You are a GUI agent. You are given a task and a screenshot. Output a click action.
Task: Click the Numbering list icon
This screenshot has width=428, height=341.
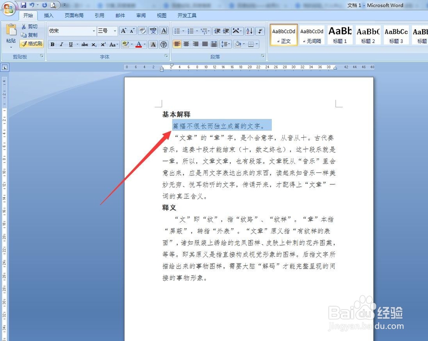point(190,31)
